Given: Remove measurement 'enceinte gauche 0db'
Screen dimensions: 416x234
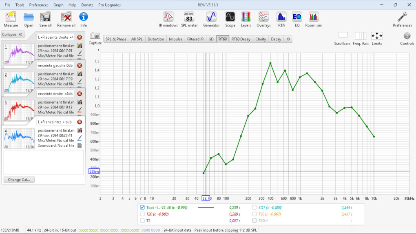Looking at the screenshot, I should point(80,66).
